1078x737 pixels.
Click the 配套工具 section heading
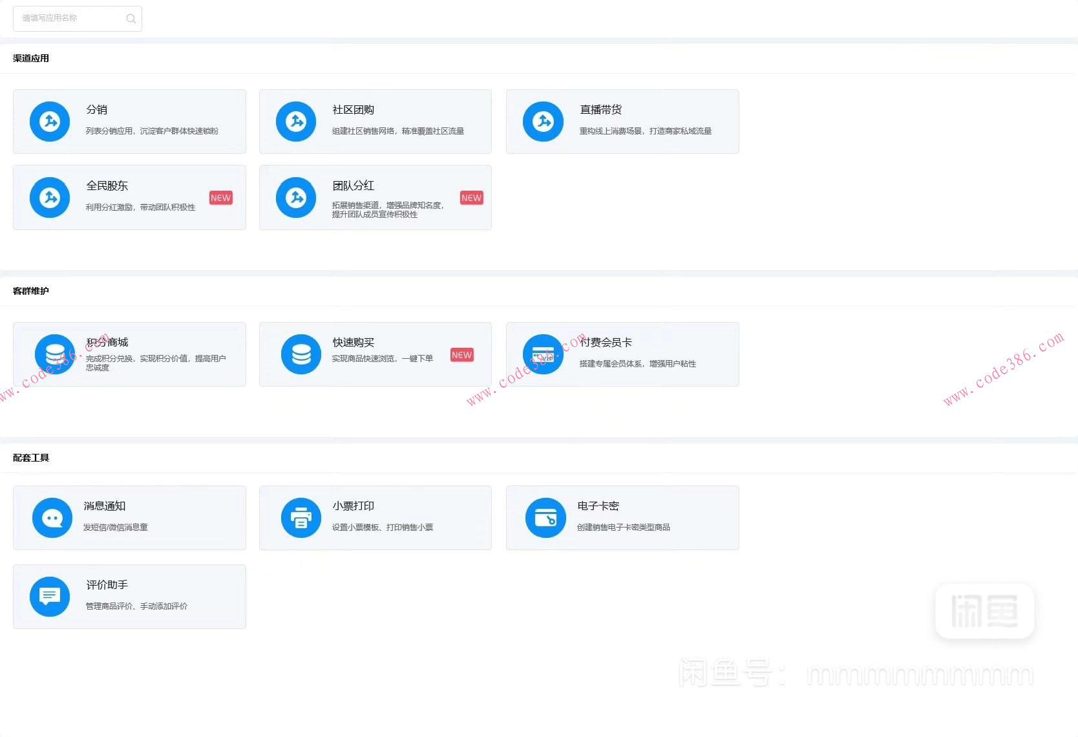point(31,458)
